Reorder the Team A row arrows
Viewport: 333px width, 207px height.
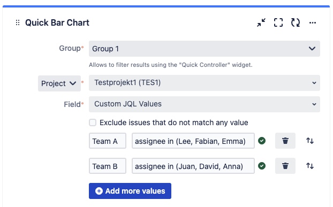310,141
